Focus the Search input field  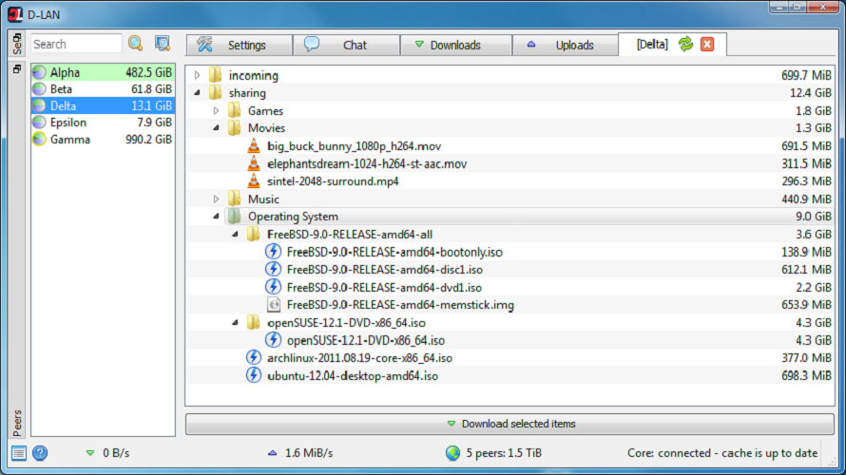tap(76, 44)
